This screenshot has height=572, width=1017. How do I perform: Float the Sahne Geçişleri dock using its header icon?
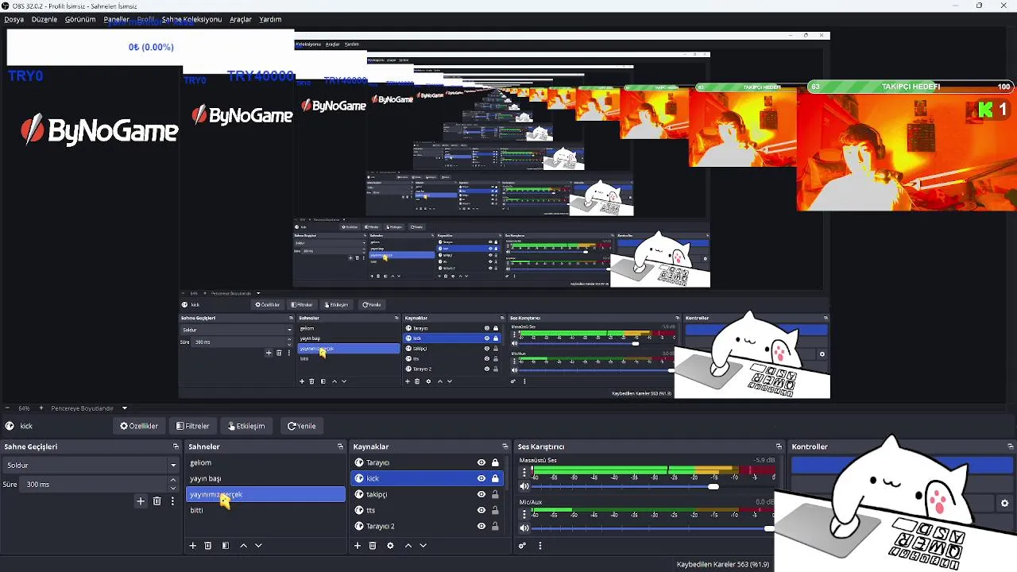point(175,446)
